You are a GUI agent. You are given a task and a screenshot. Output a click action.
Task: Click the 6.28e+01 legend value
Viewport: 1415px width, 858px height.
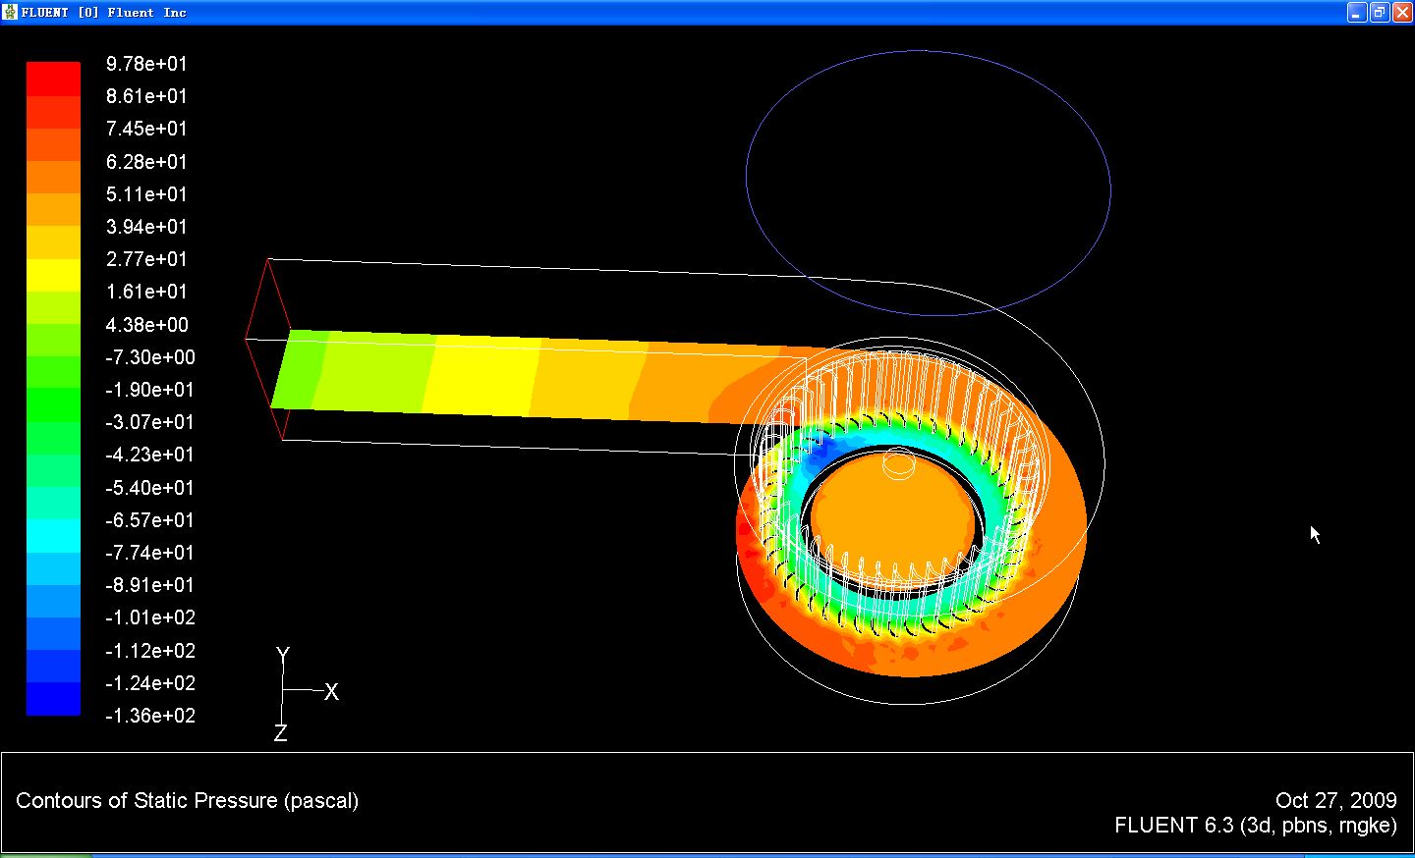coord(146,162)
